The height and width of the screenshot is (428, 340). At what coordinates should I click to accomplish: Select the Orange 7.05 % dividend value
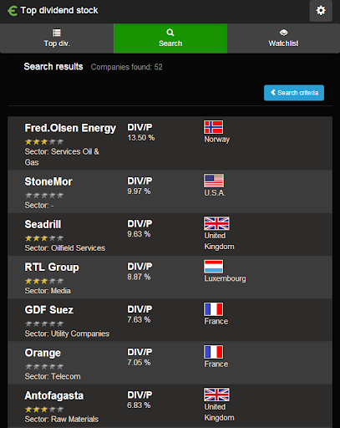coord(139,363)
